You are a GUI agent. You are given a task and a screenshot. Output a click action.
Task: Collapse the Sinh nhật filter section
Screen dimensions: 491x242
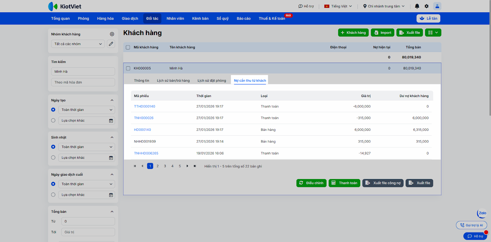112,138
